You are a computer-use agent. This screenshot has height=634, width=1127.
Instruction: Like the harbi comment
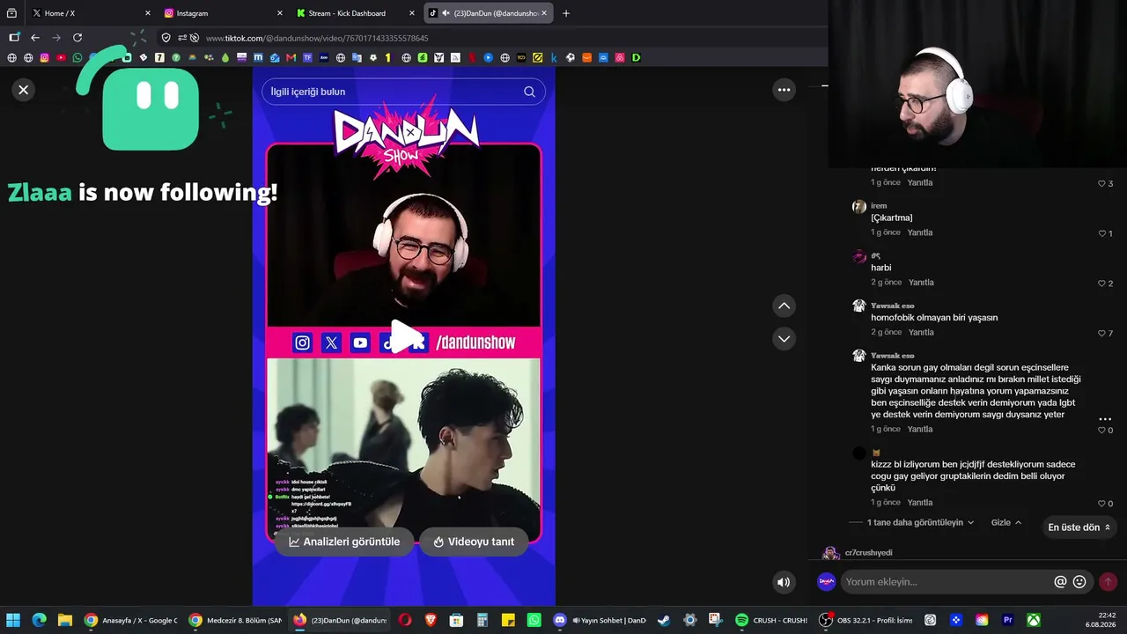[x=1101, y=284]
